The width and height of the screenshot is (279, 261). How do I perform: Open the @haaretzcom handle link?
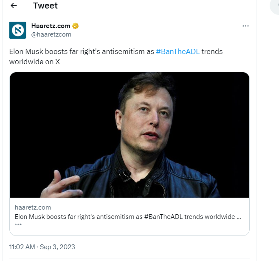(x=51, y=34)
